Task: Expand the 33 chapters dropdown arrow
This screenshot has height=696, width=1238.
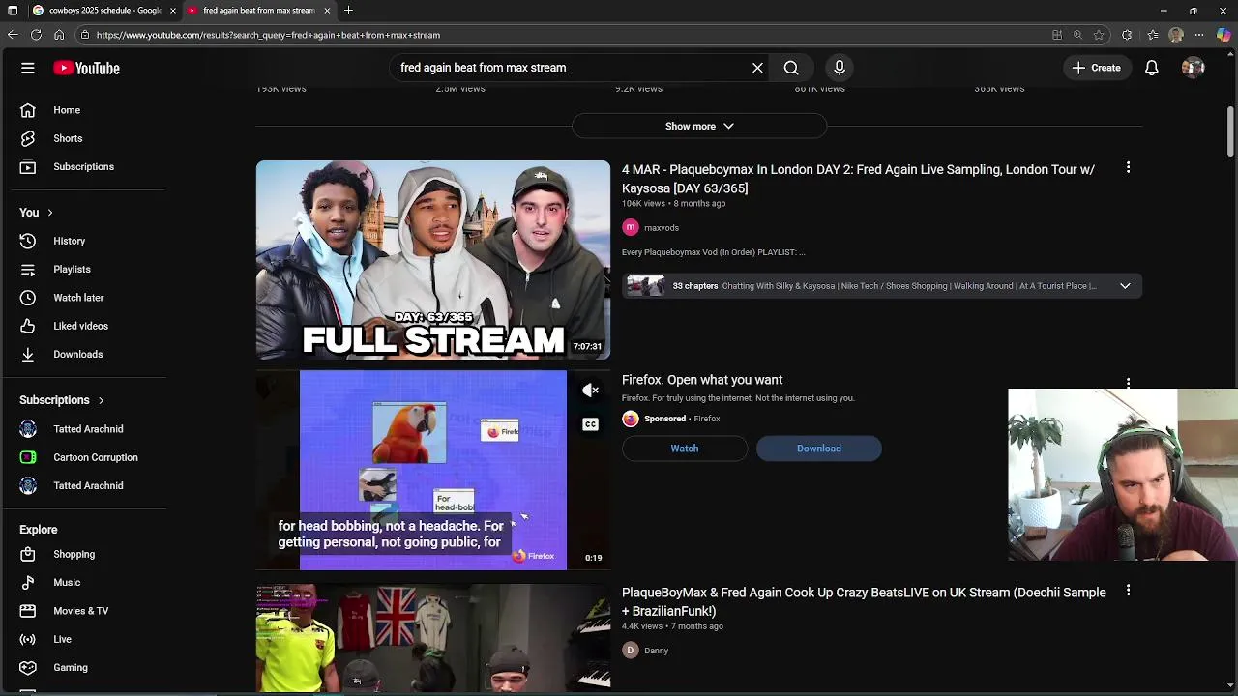Action: 1125,286
